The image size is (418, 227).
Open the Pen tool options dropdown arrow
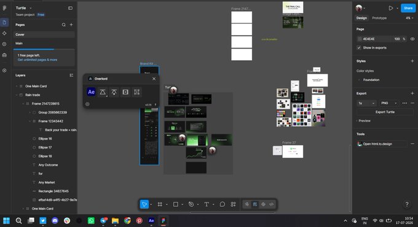[198, 204]
